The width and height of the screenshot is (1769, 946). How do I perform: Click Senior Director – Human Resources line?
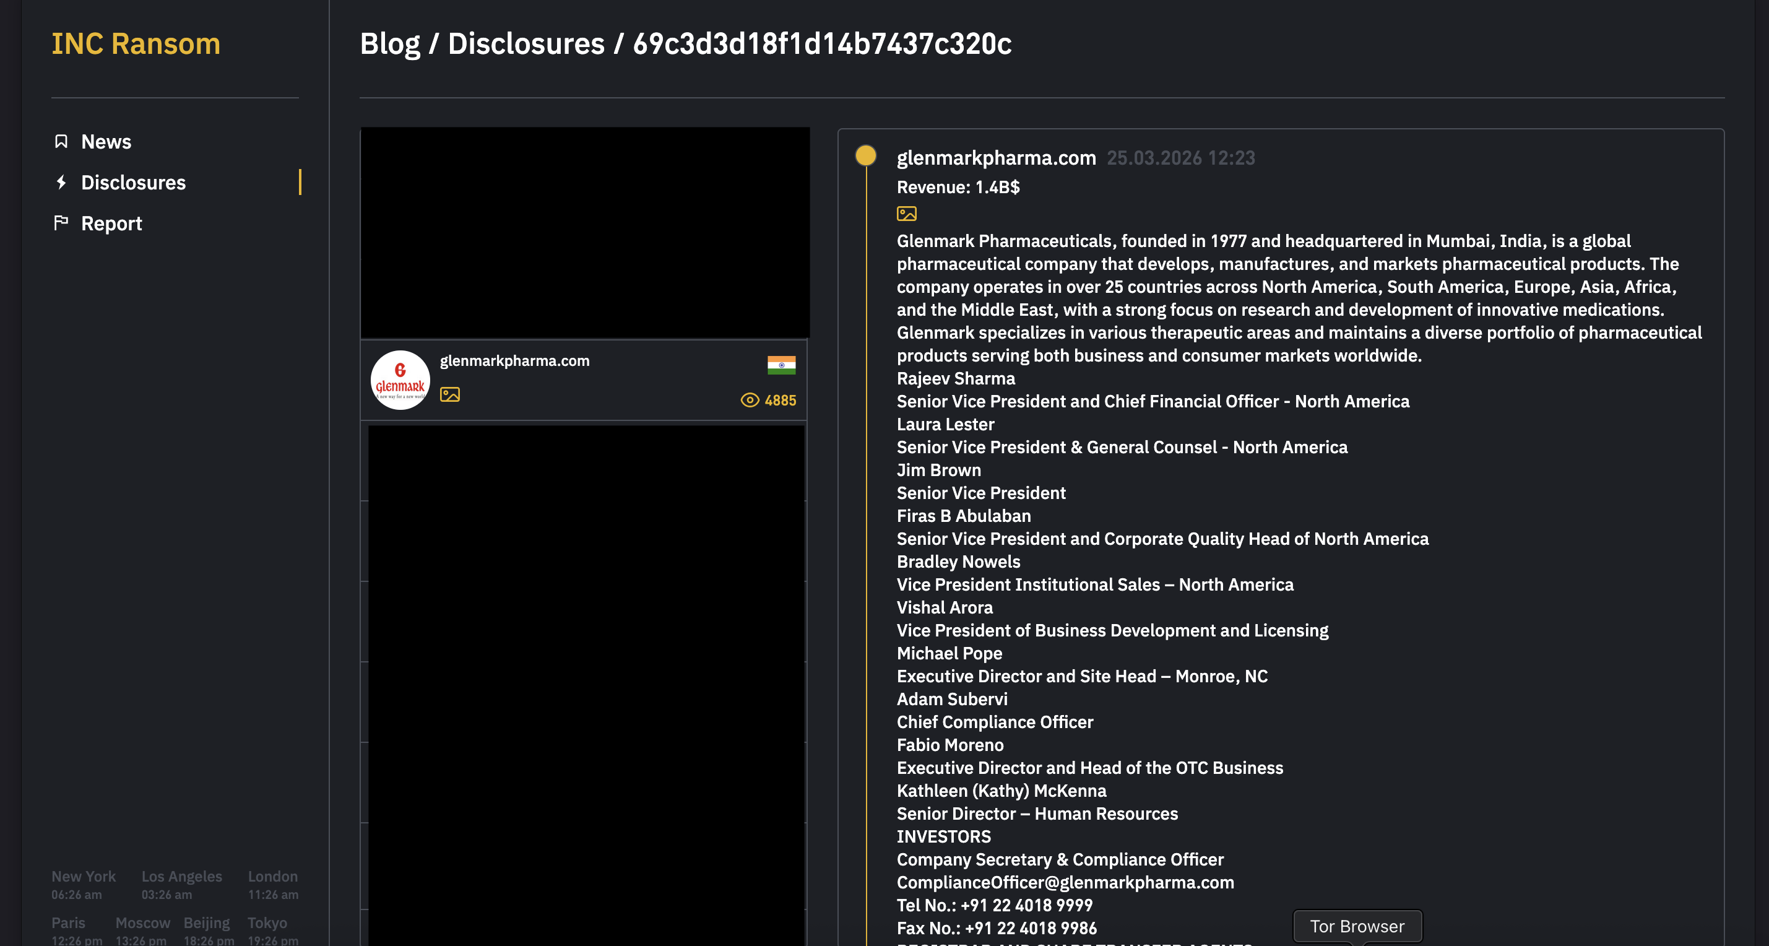point(1037,814)
